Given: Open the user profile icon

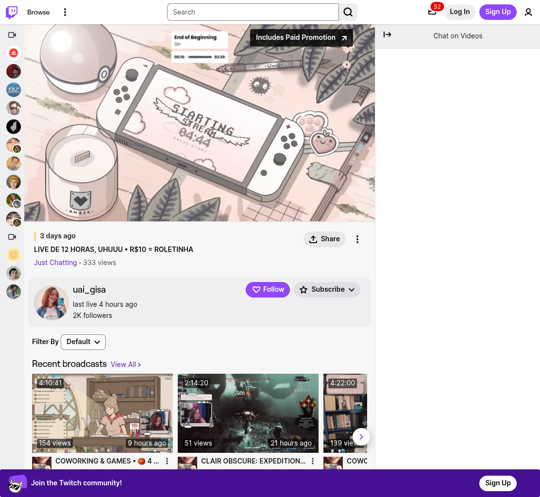Looking at the screenshot, I should click(528, 12).
